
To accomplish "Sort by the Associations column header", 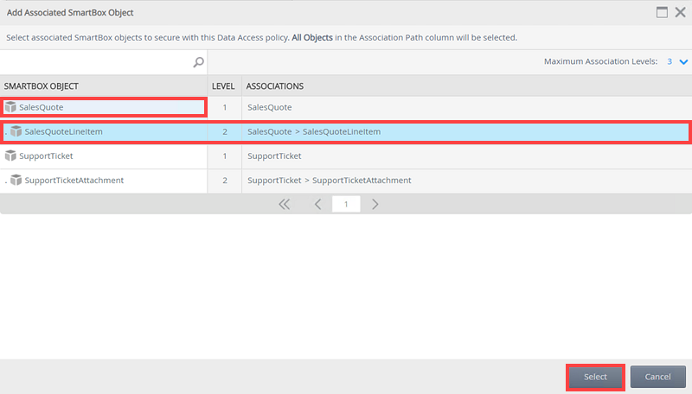I will 274,86.
